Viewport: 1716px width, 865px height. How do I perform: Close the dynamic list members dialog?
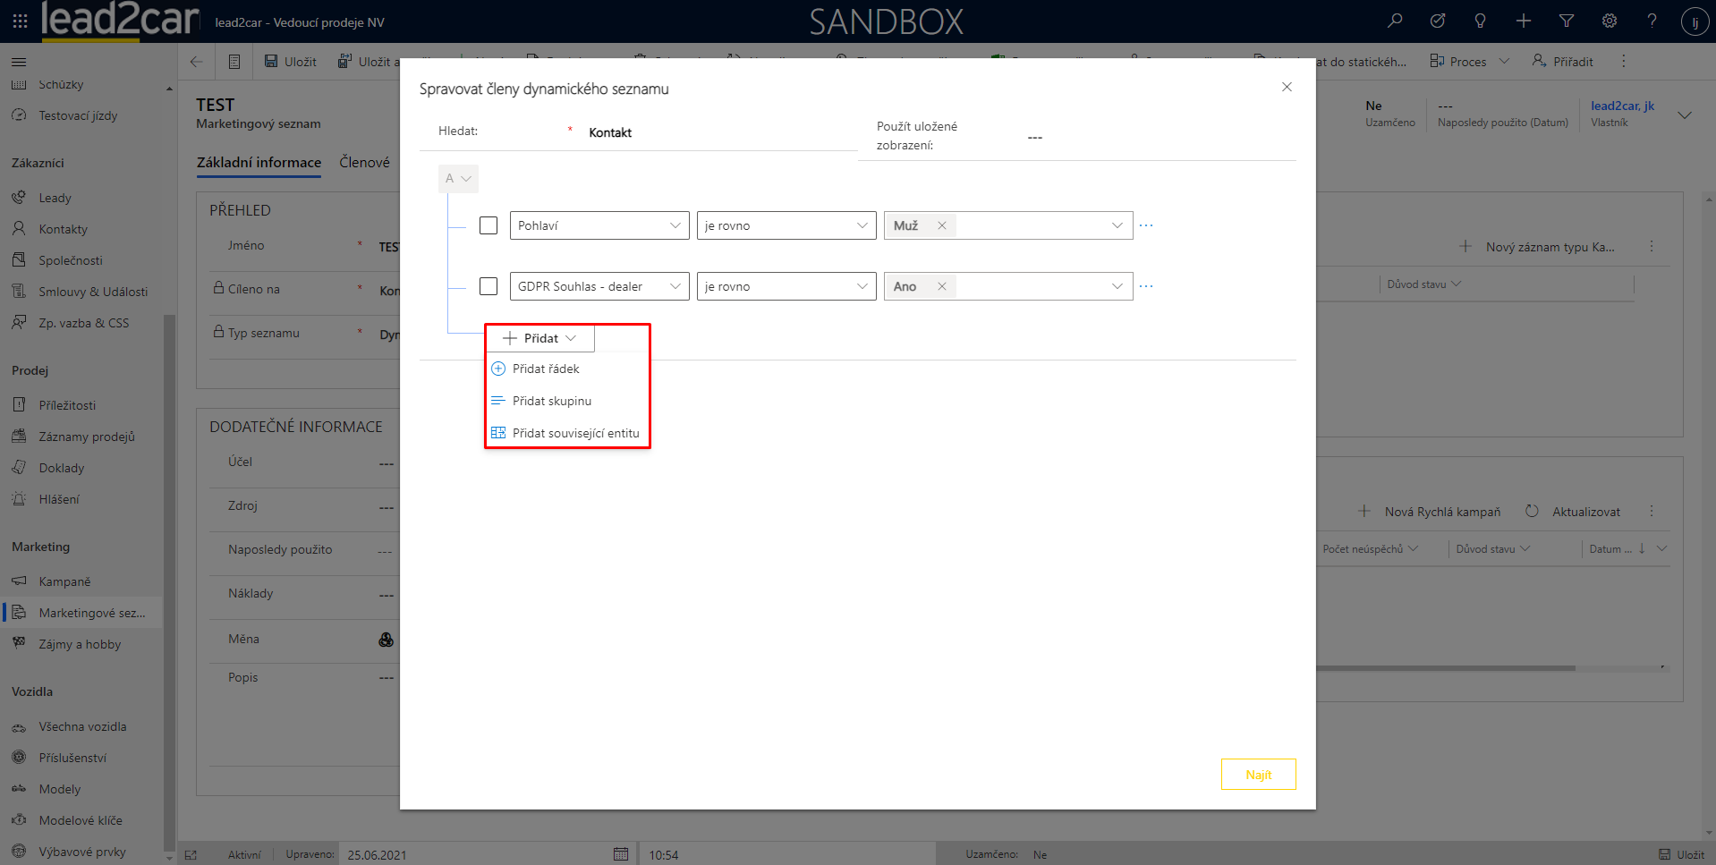click(x=1287, y=87)
